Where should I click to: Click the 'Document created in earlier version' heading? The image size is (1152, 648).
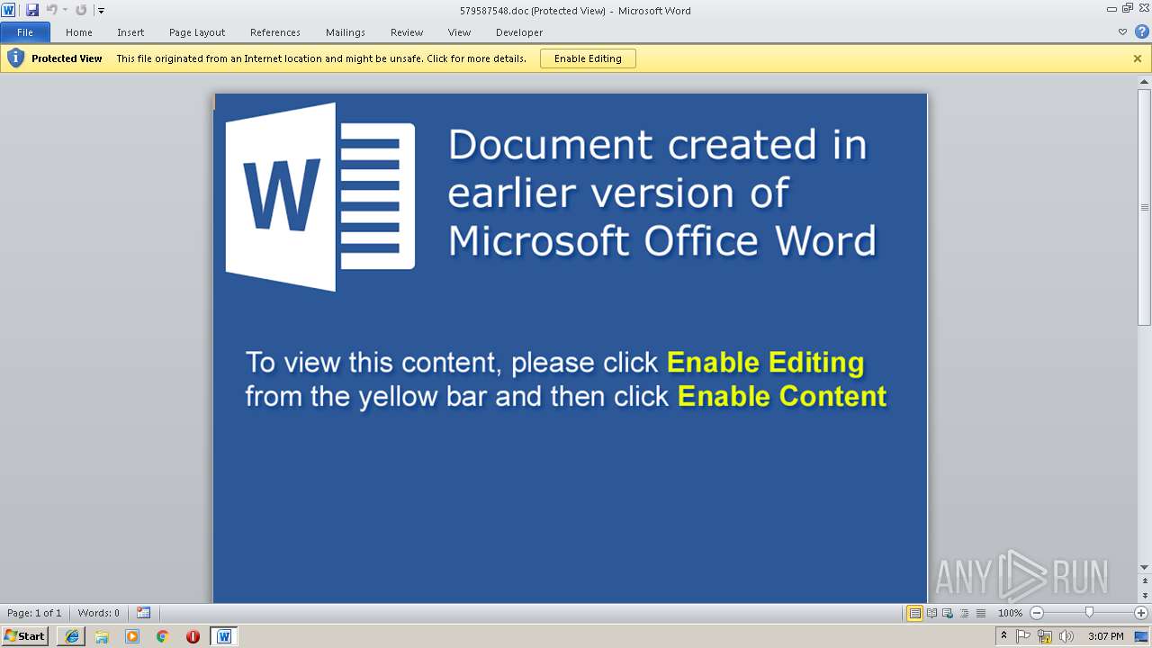(661, 193)
